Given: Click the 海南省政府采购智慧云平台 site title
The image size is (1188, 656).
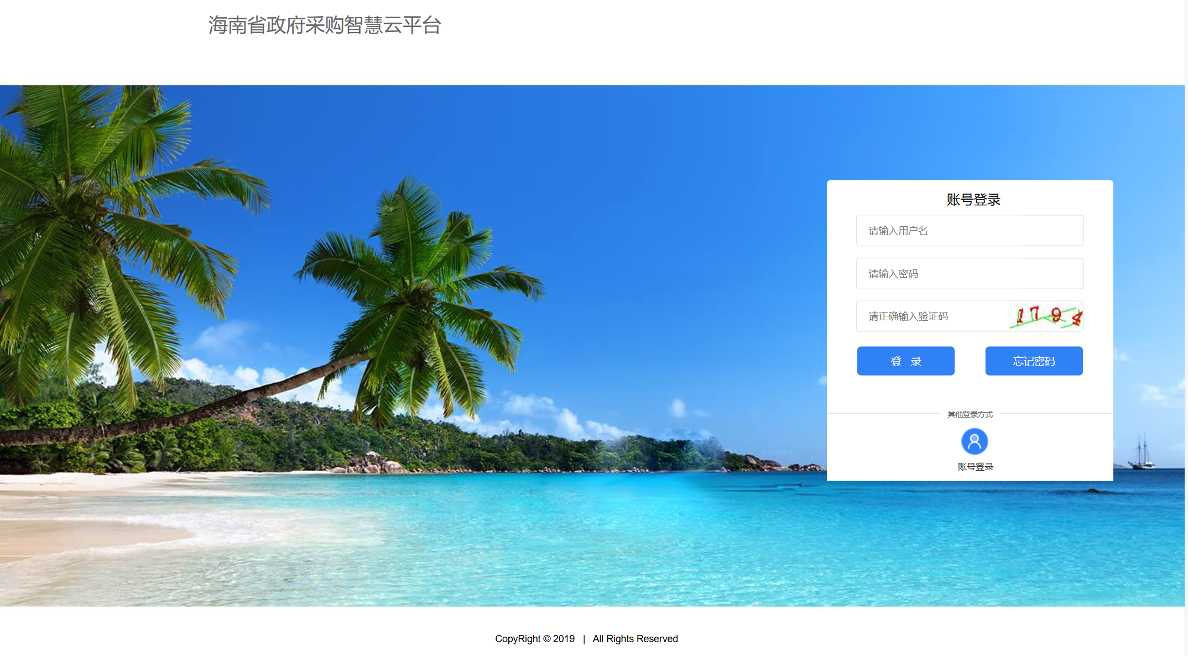Looking at the screenshot, I should (x=325, y=25).
